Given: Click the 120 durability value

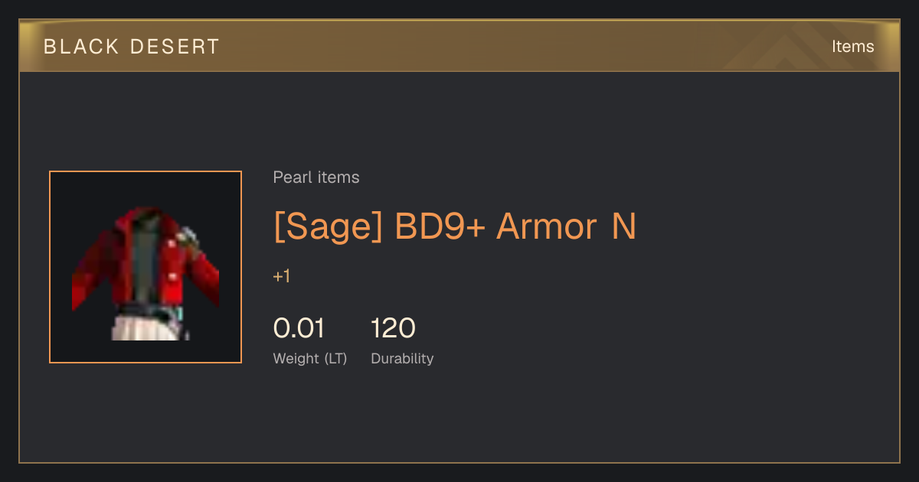Looking at the screenshot, I should point(393,328).
